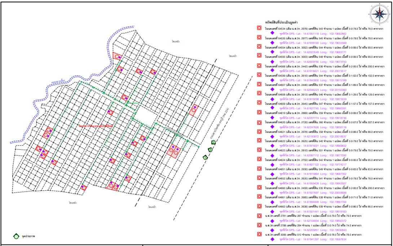Click red legend icon for deed 64652

click(x=259, y=178)
